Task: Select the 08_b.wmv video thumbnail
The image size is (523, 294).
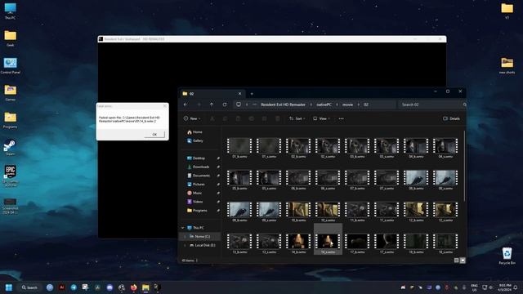Action: click(416, 180)
